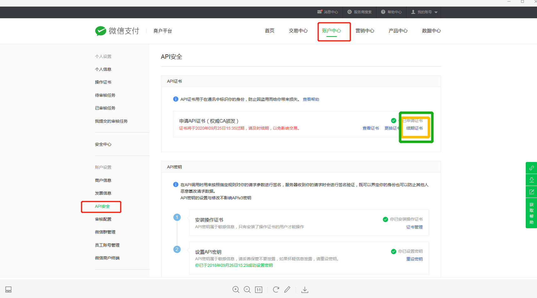Open 安全中心 in the sidebar

[103, 144]
